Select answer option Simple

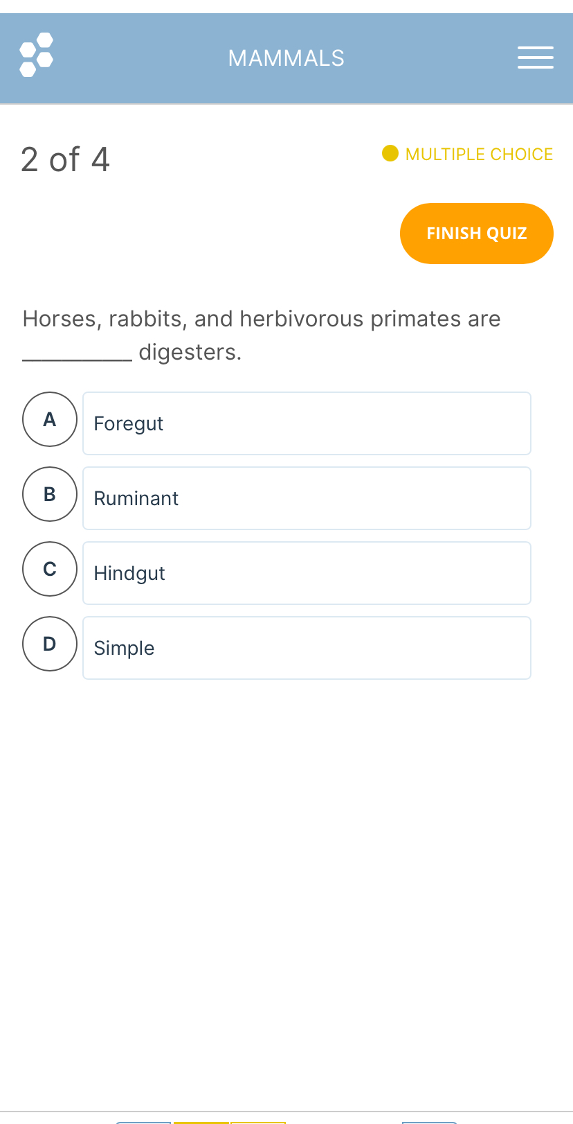tap(307, 648)
